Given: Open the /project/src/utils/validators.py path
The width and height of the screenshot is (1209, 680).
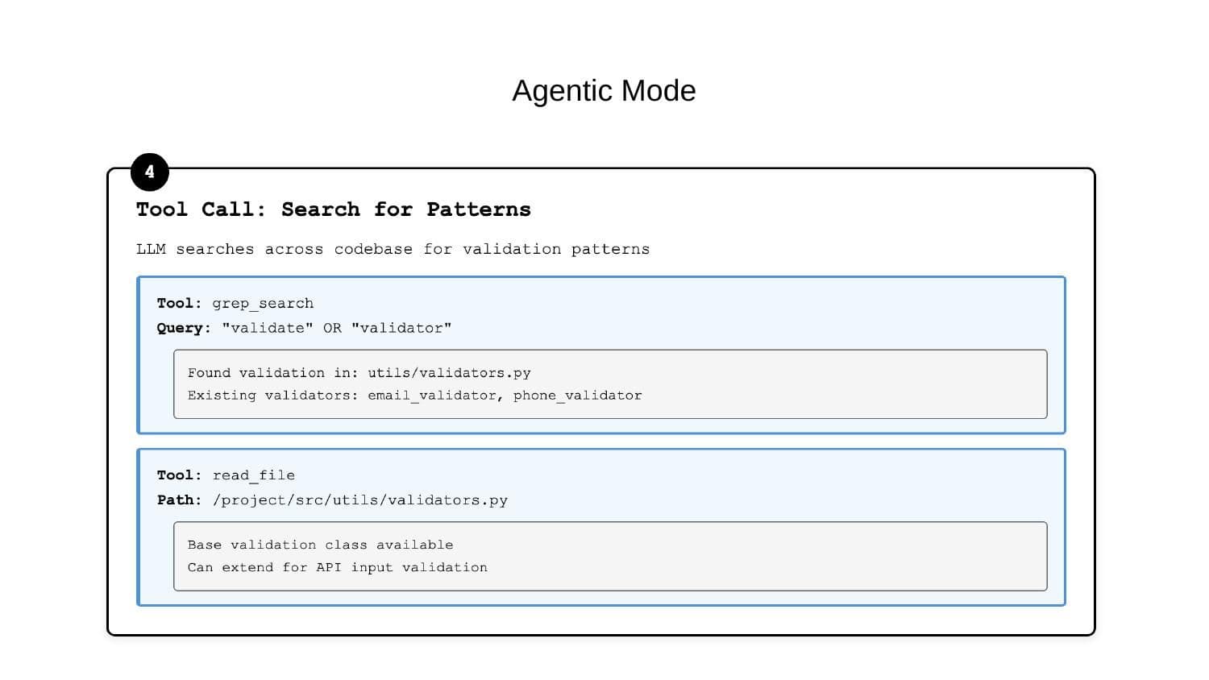Looking at the screenshot, I should [360, 500].
